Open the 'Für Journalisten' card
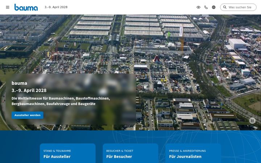Image resolution: width=261 pixels, height=163 pixels. 193,153
